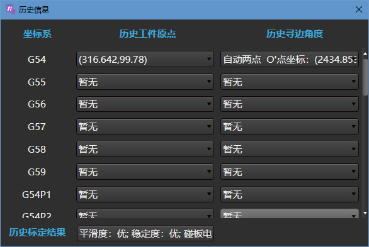Click the 历史标定结果 label

point(37,233)
